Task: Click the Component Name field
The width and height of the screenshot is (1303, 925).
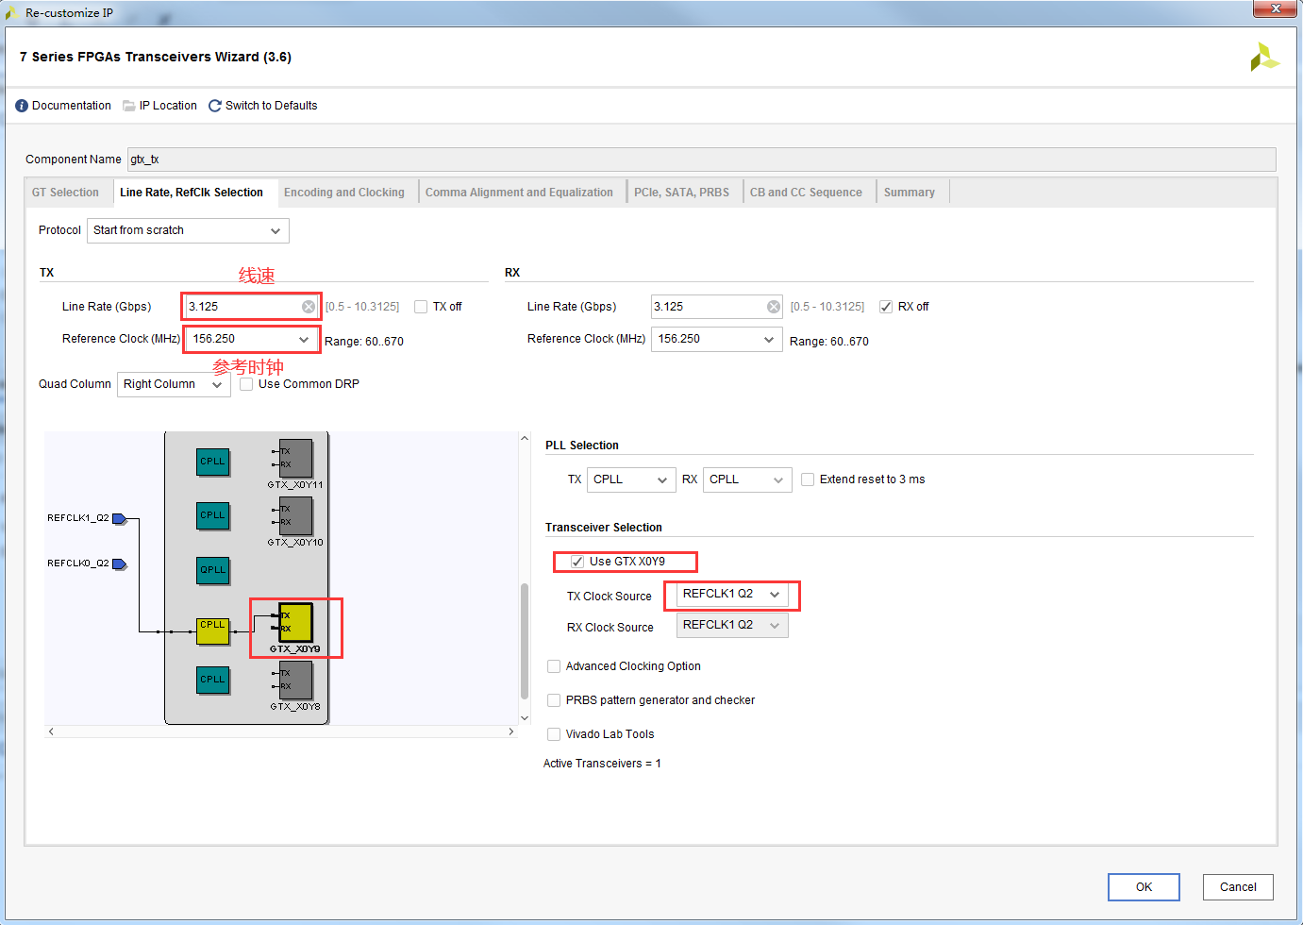Action: [x=701, y=160]
